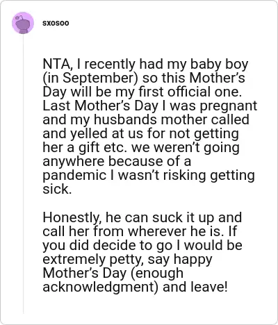278x325 pixels.
Task: Click the text "(in September)"
Action: (x=90, y=78)
